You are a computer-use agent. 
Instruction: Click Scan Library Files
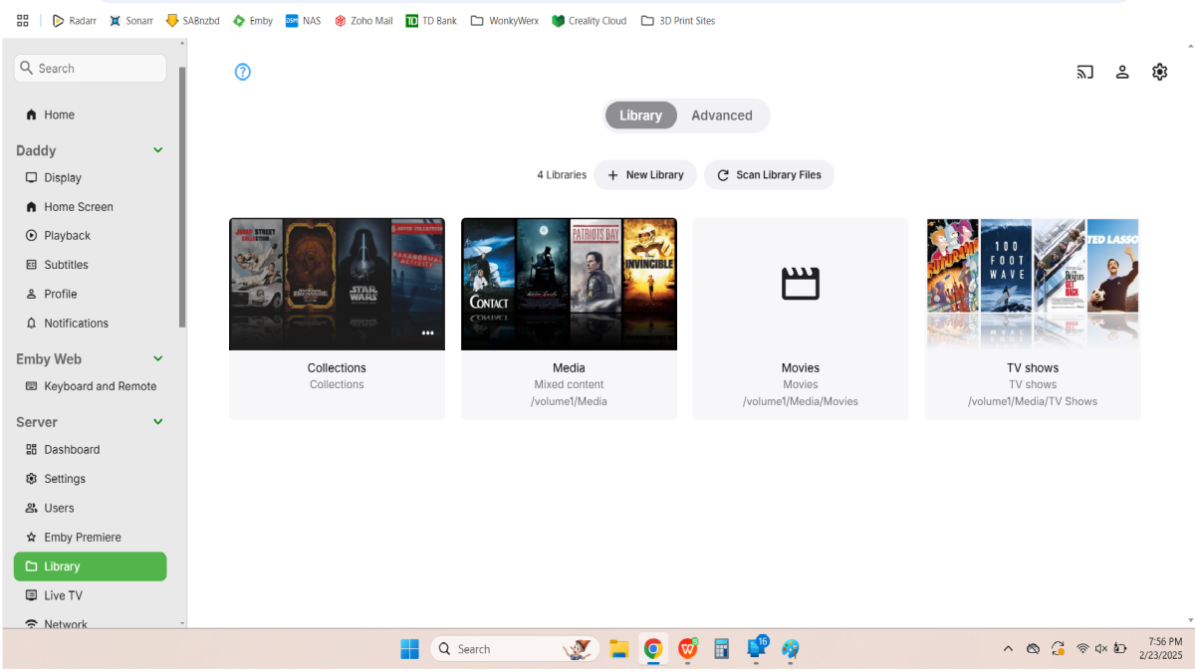(769, 174)
